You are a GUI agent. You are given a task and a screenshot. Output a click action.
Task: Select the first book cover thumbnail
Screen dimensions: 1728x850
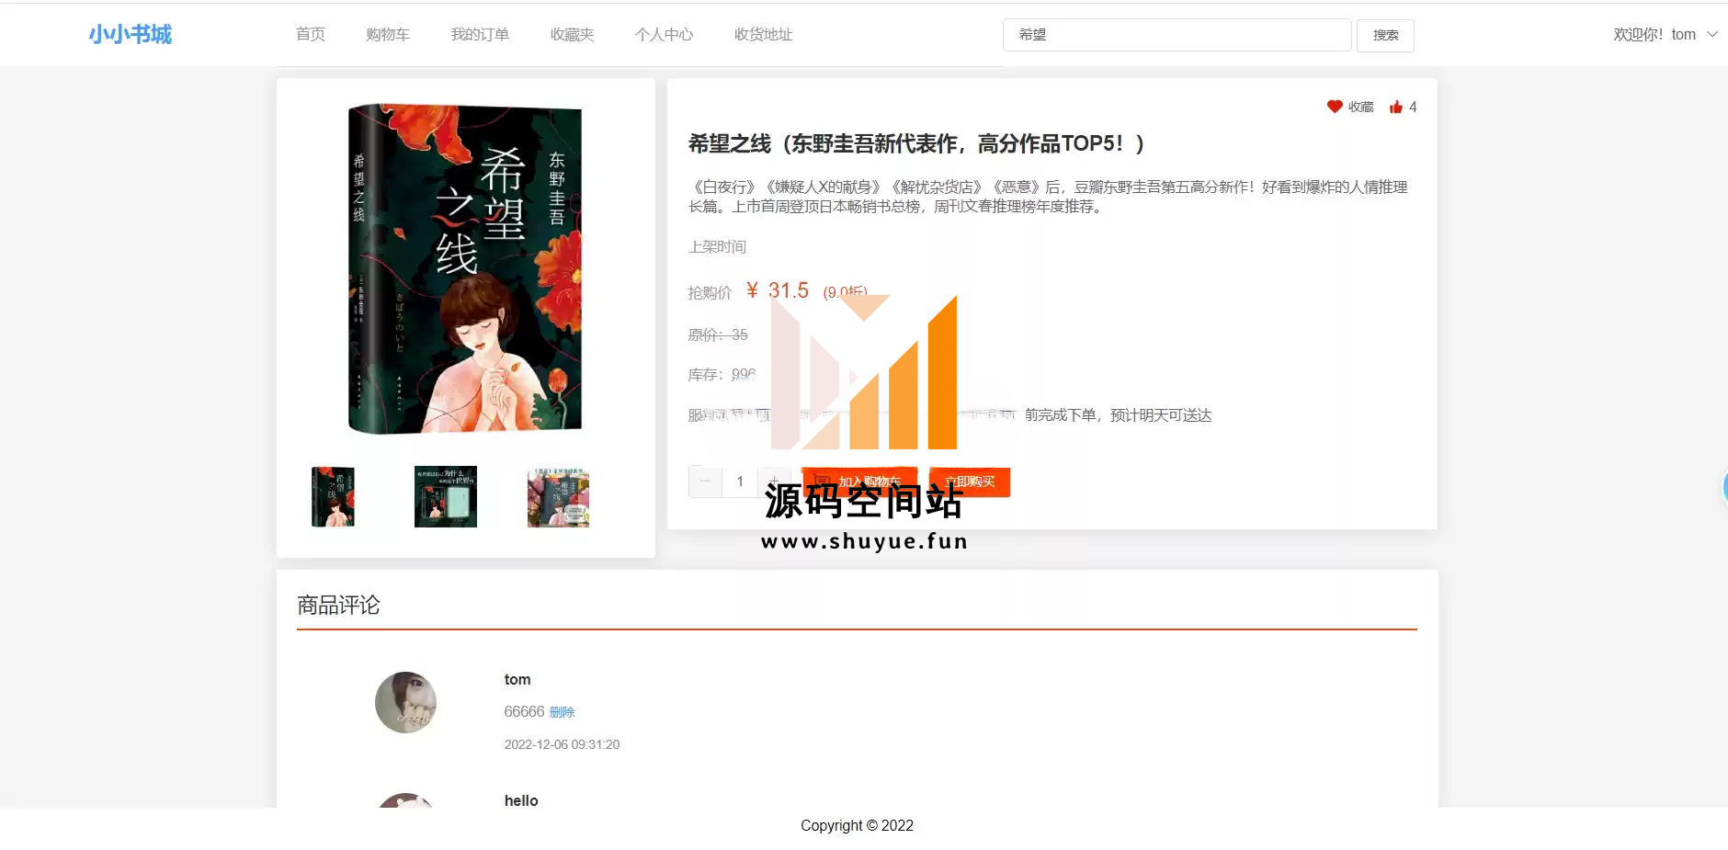coord(333,496)
